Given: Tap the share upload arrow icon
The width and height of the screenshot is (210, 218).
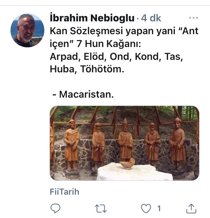Looking at the screenshot, I should 191,208.
